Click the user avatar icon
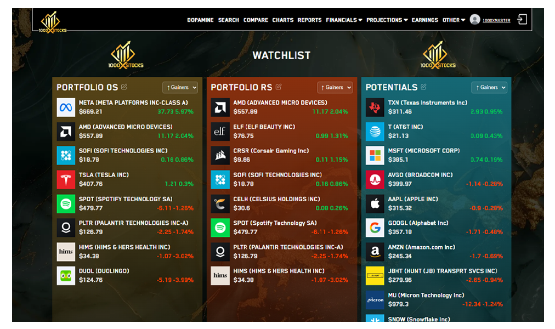The image size is (555, 329). (474, 19)
